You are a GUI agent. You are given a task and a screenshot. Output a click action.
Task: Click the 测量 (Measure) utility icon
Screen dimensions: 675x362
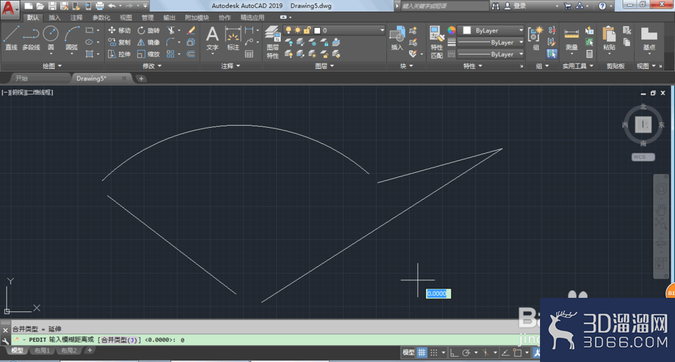coord(571,38)
